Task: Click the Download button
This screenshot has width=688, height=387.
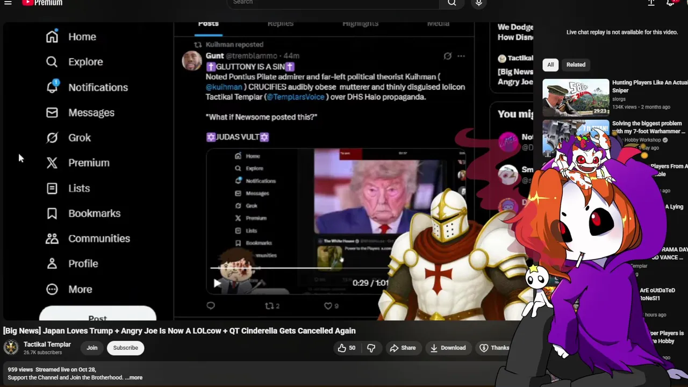Action: (x=448, y=348)
